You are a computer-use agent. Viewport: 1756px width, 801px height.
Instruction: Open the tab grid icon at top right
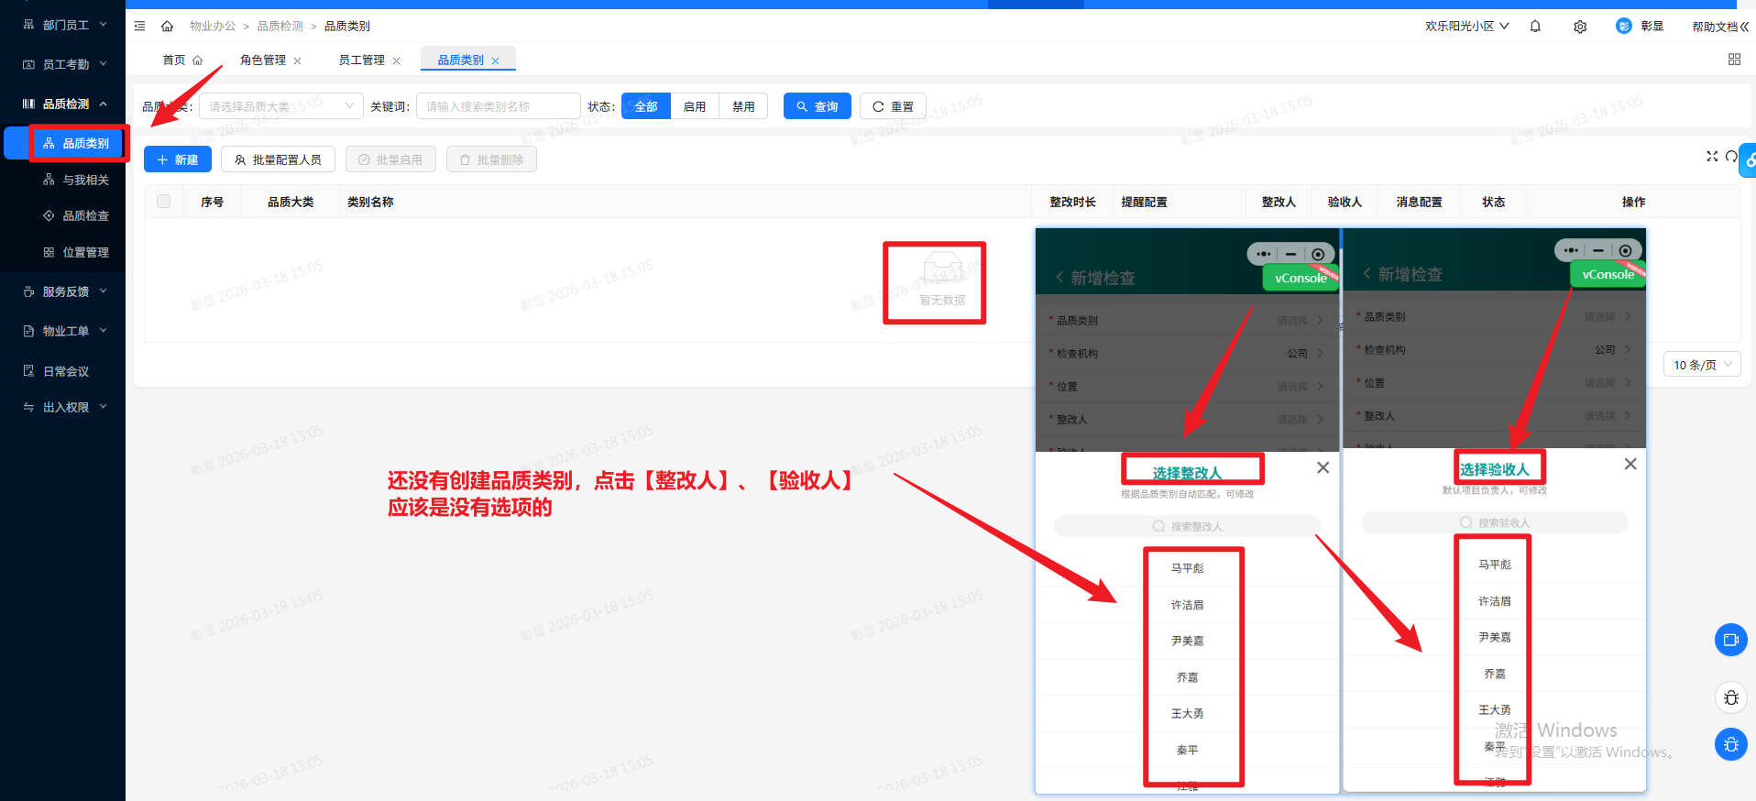(x=1734, y=60)
